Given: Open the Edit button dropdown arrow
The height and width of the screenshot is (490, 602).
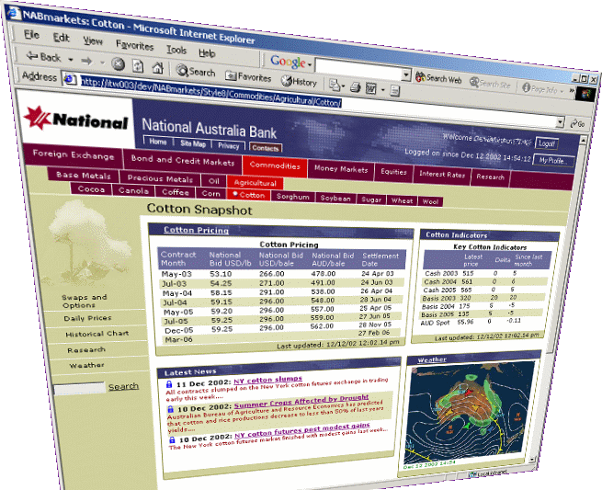Looking at the screenshot, I should (x=382, y=91).
